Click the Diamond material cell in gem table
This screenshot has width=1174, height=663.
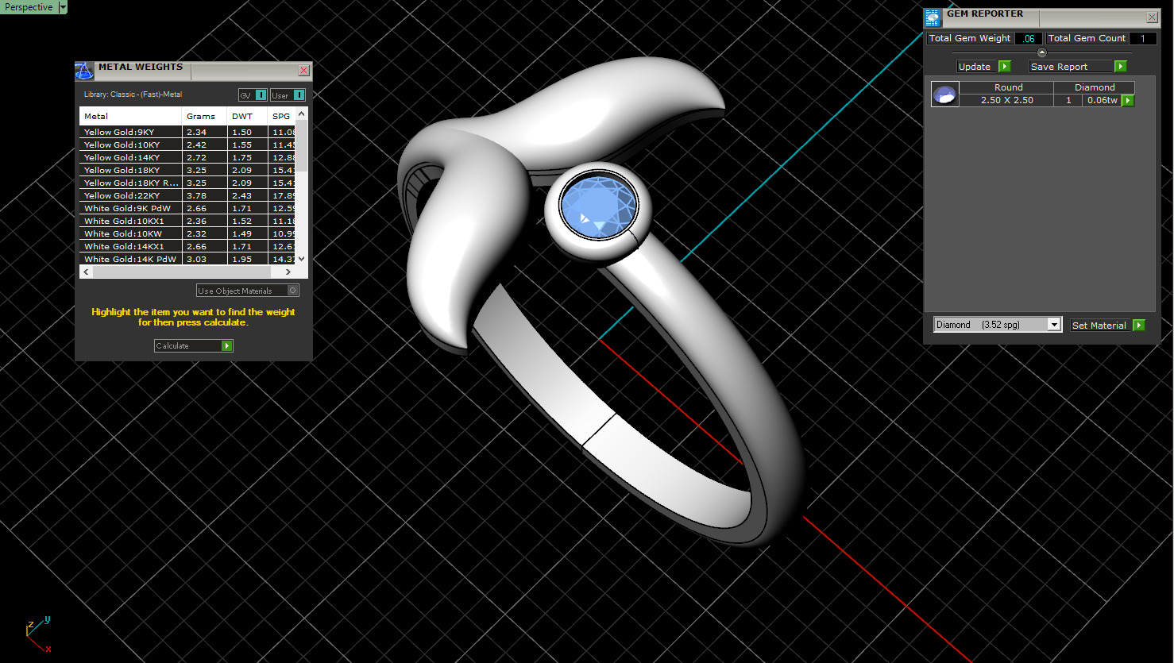[x=1095, y=87]
